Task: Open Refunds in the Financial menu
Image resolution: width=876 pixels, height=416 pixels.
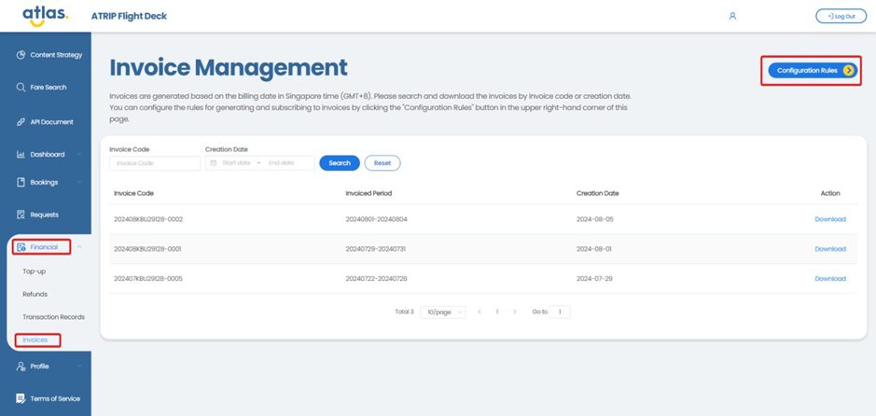Action: coord(35,294)
